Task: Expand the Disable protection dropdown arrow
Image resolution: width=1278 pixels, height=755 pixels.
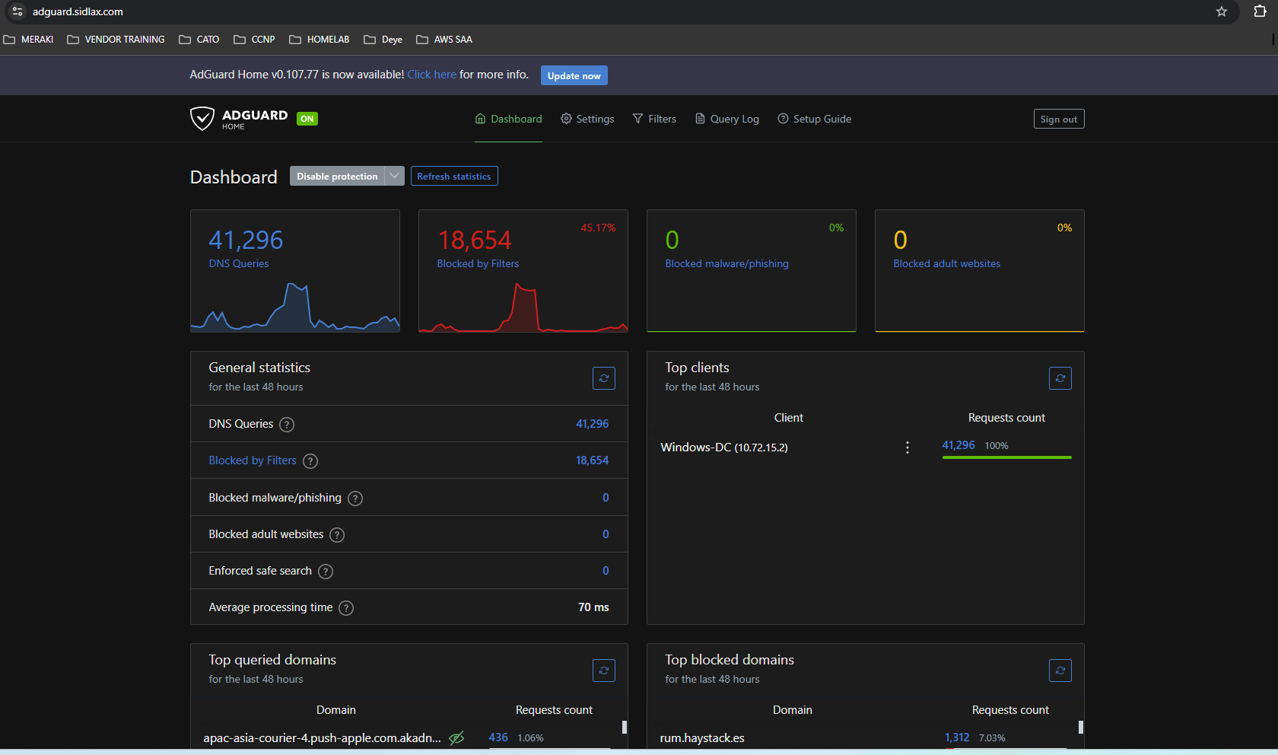Action: (394, 176)
